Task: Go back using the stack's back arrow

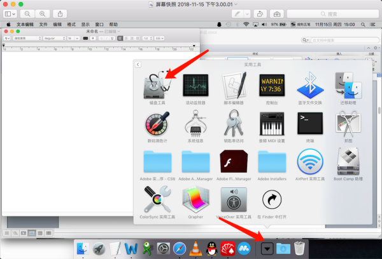Action: (138, 65)
